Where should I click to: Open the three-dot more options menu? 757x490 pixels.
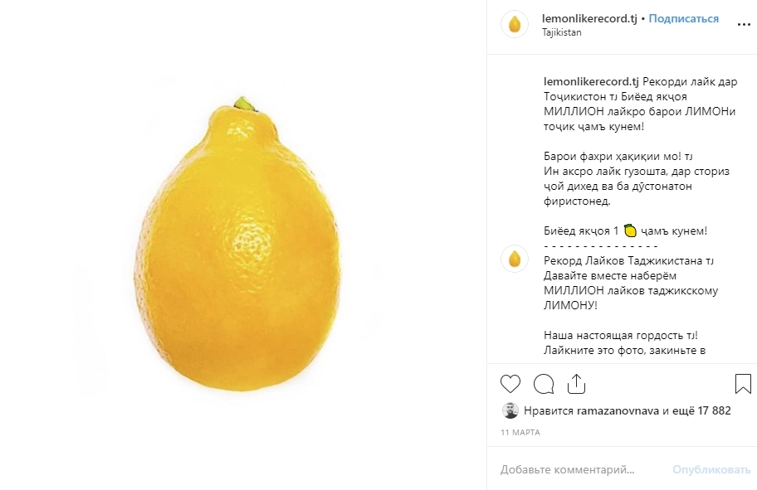pyautogui.click(x=743, y=25)
